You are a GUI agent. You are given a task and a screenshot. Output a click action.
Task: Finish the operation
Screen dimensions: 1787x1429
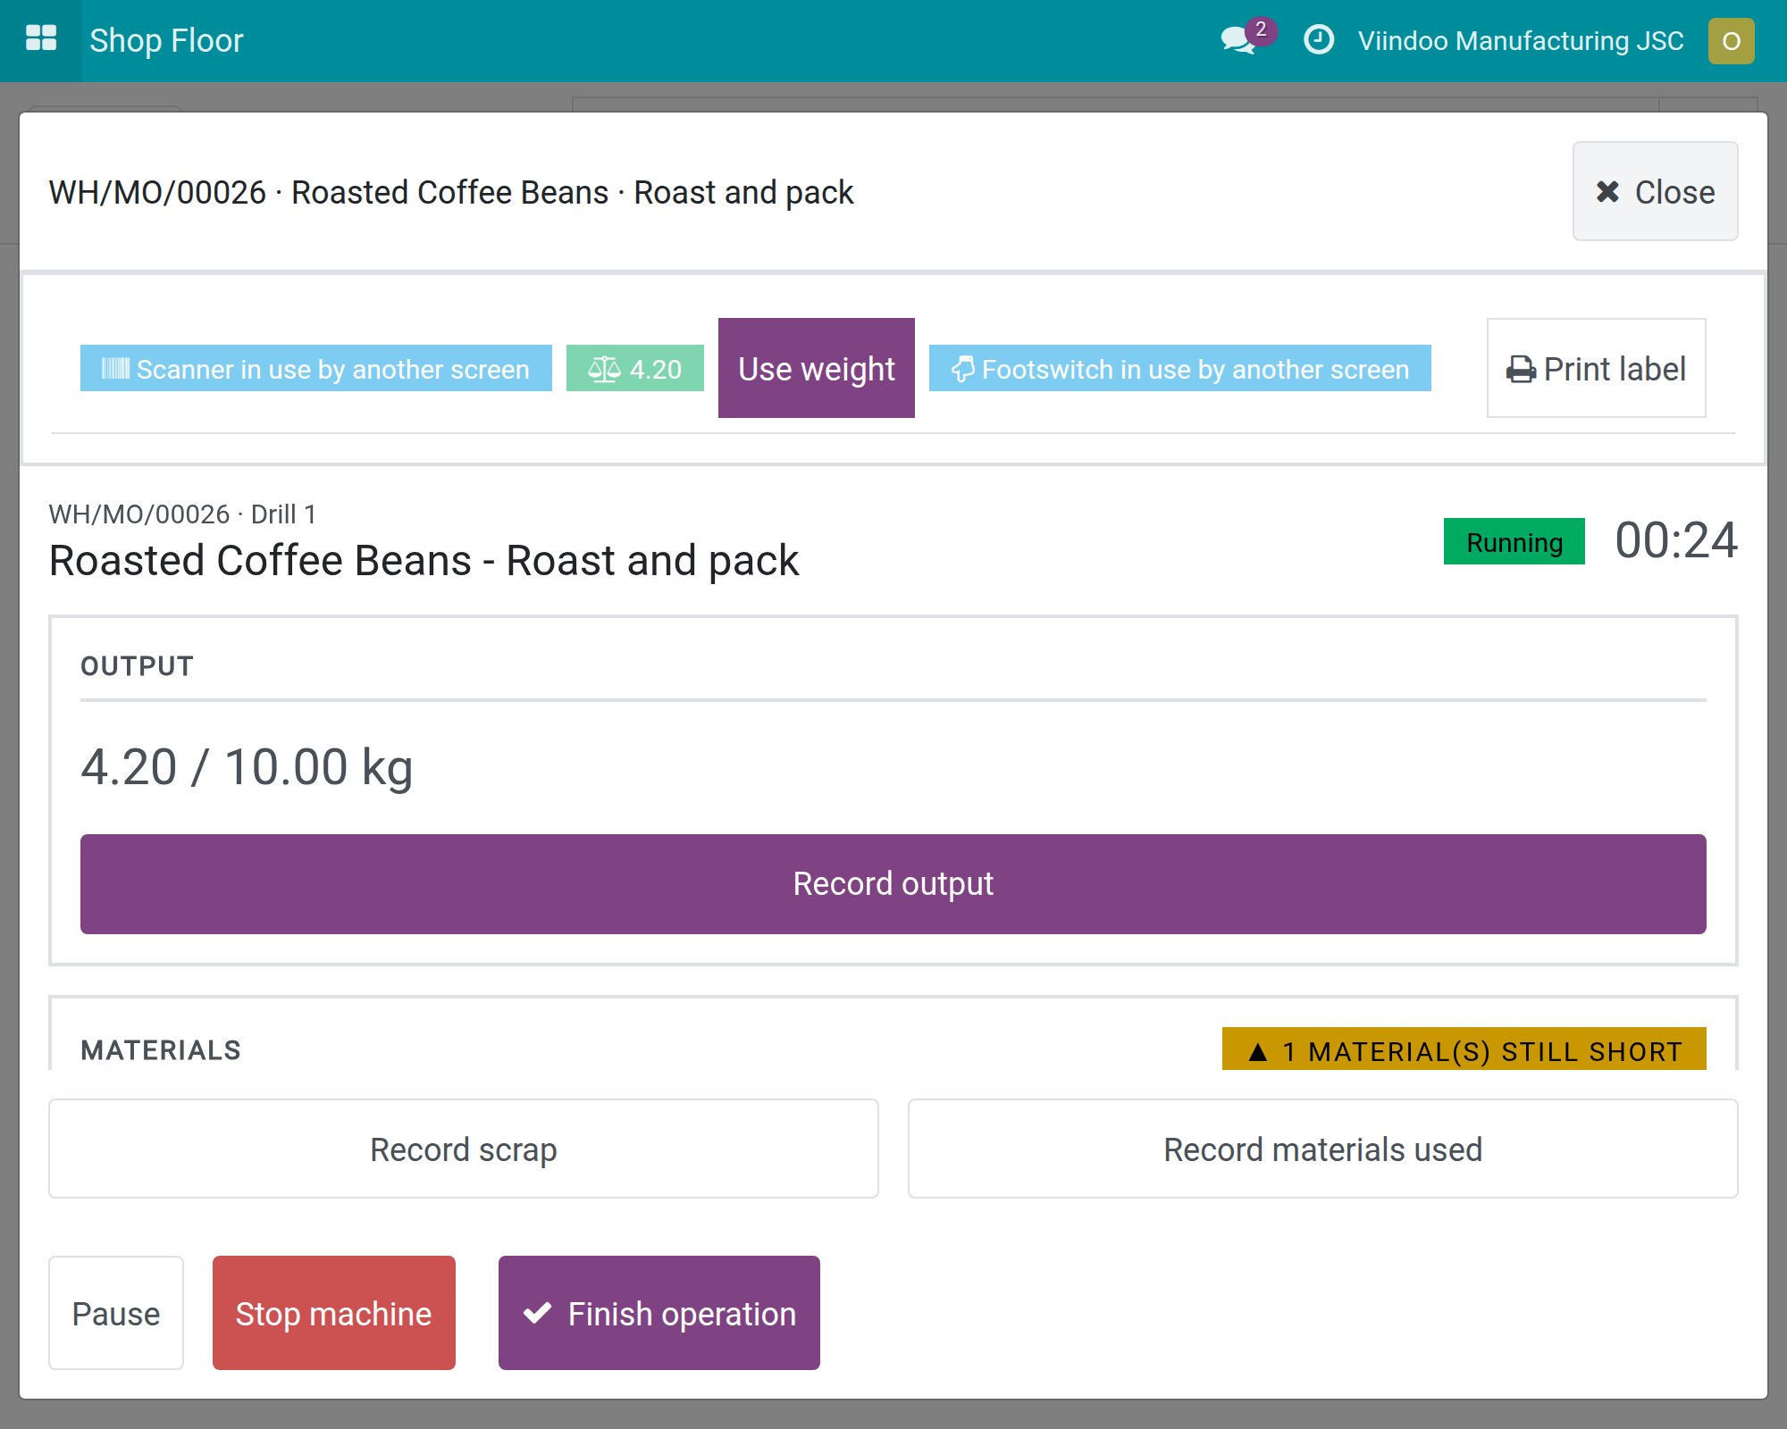pos(659,1313)
